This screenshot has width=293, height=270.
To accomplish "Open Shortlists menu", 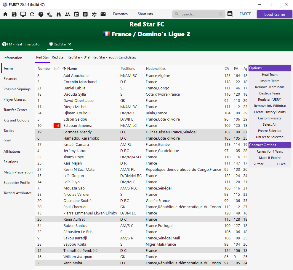I will coord(145,14).
